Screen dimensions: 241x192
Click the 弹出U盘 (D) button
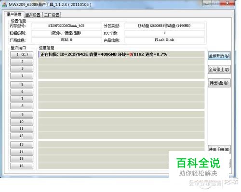pyautogui.click(x=219, y=83)
